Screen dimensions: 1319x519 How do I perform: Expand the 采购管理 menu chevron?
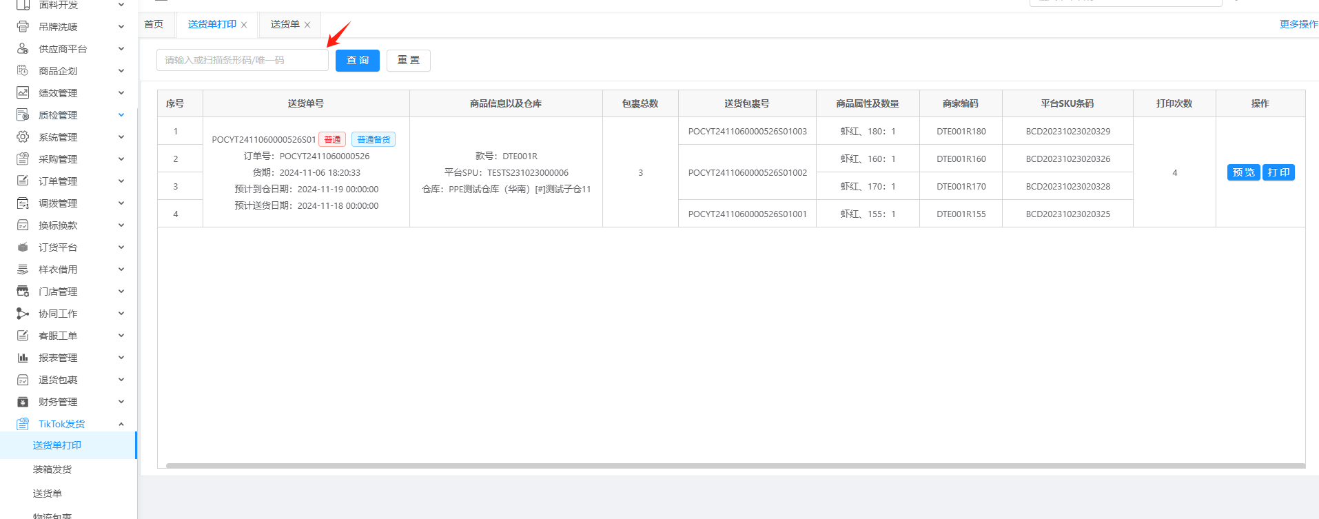[x=121, y=159]
